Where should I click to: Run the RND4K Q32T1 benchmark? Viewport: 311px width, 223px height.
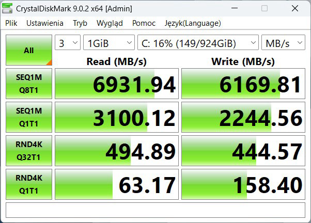point(28,151)
